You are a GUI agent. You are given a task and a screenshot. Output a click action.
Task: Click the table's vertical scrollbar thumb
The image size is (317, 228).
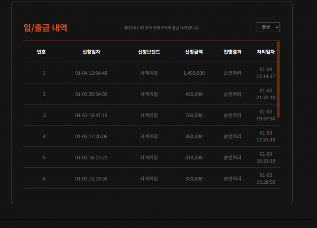click(278, 79)
